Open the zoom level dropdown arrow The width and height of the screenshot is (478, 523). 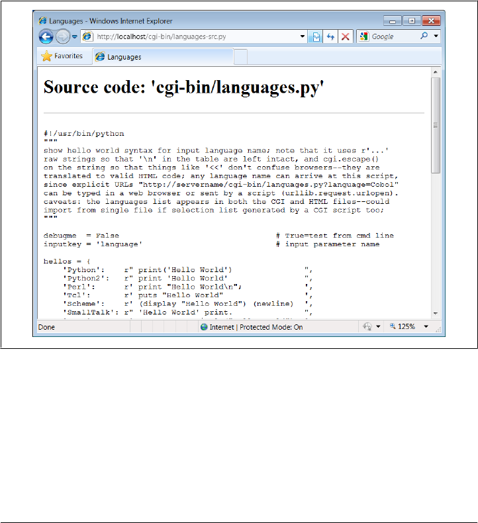coord(426,326)
